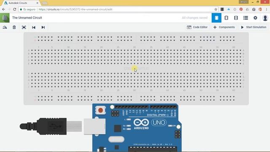This screenshot has width=270, height=152.
Task: Switch to breadboard view icon
Action: pos(216,18)
